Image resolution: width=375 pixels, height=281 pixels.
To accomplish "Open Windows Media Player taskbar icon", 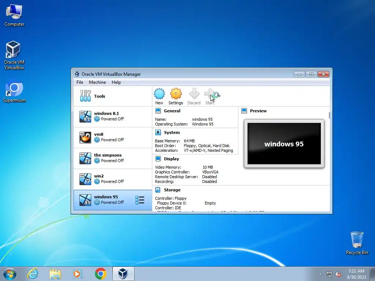I will [x=78, y=274].
